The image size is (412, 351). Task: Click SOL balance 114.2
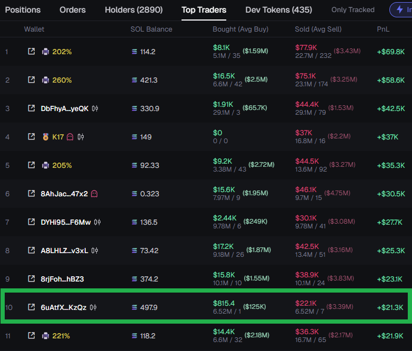pos(148,52)
